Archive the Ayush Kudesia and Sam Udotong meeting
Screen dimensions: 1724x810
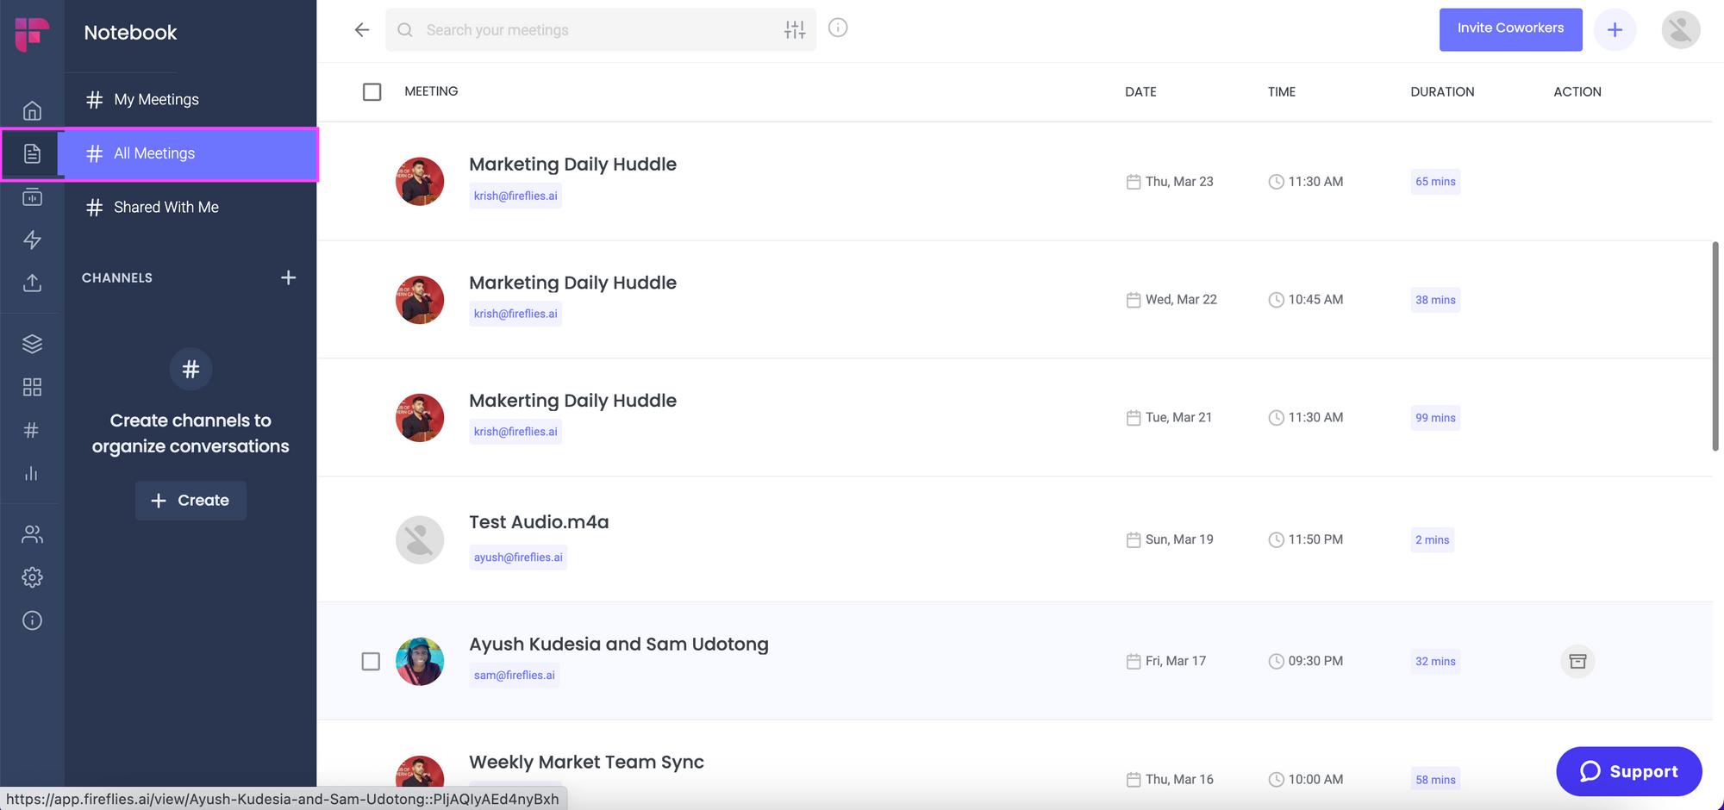(1577, 661)
